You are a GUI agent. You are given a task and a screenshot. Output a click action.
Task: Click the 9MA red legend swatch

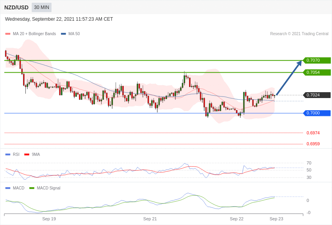click(x=27, y=155)
